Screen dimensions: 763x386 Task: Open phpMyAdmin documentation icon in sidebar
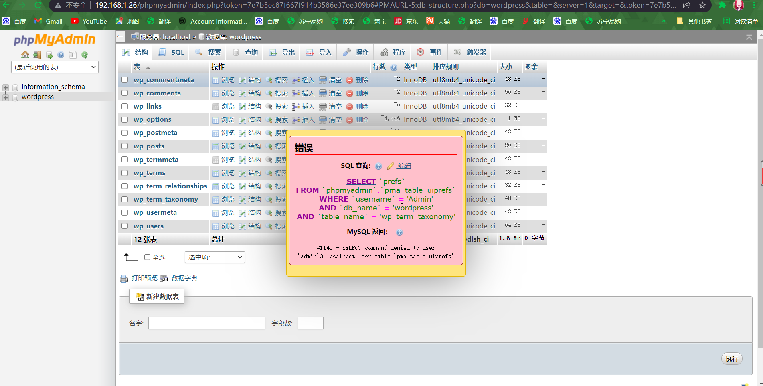[x=61, y=55]
